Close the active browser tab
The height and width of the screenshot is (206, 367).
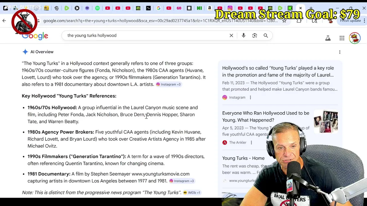tap(300, 8)
